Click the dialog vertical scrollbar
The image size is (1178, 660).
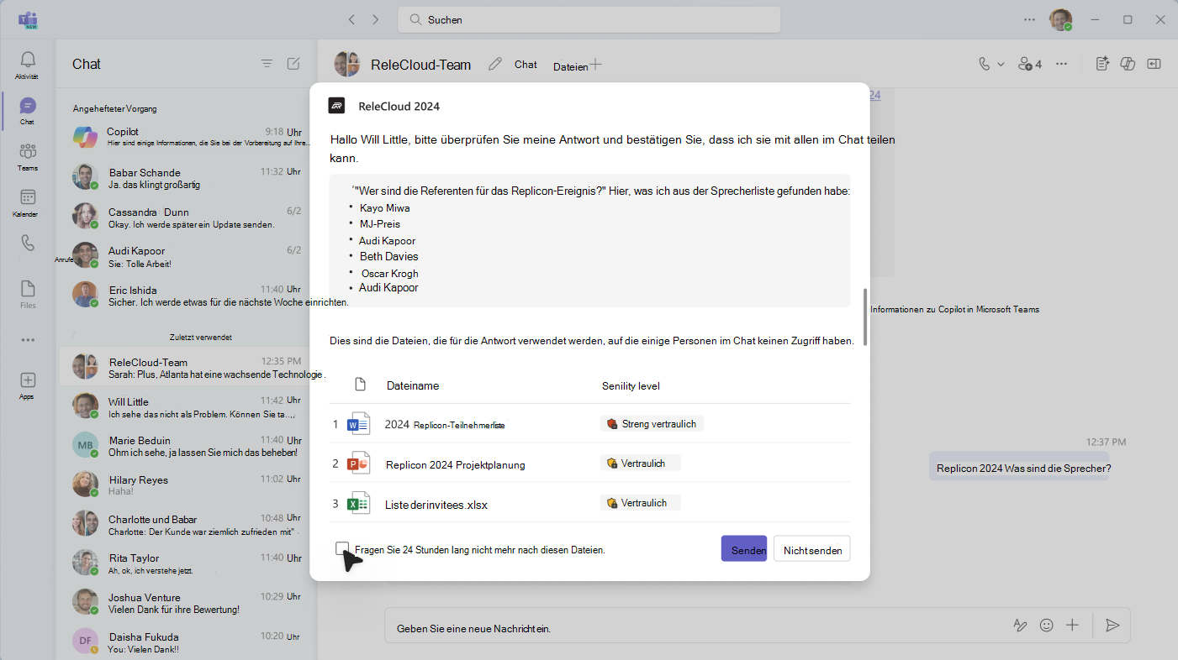pyautogui.click(x=864, y=317)
